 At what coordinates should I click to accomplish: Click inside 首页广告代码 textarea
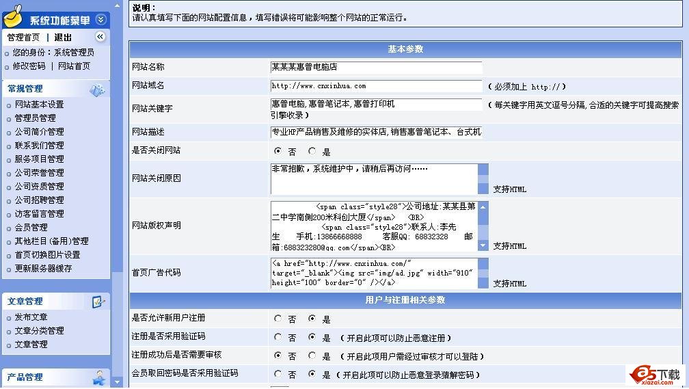[x=374, y=273]
